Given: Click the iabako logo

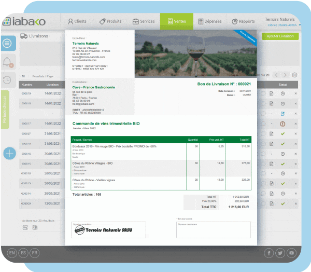Looking at the screenshot, I should 24,21.
